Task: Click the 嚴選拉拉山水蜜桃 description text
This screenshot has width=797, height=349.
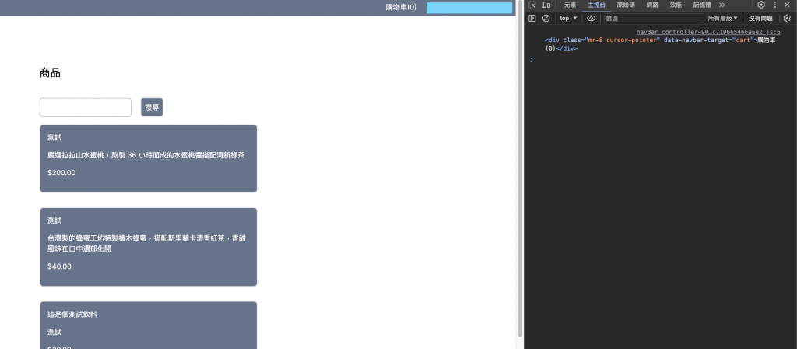Action: (x=146, y=155)
